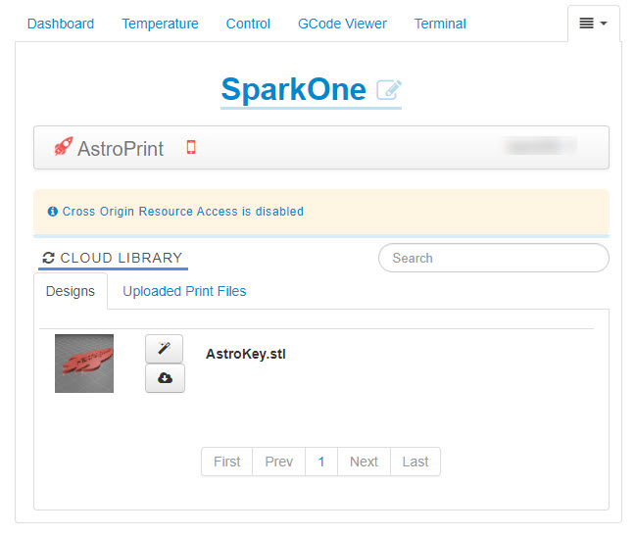636x535 pixels.
Task: Click the SparkOne printer name
Action: tap(294, 89)
